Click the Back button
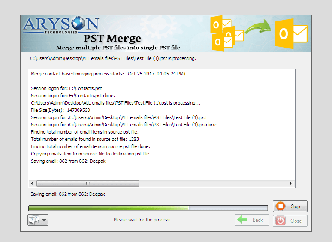332x242 pixels. pos(252,220)
